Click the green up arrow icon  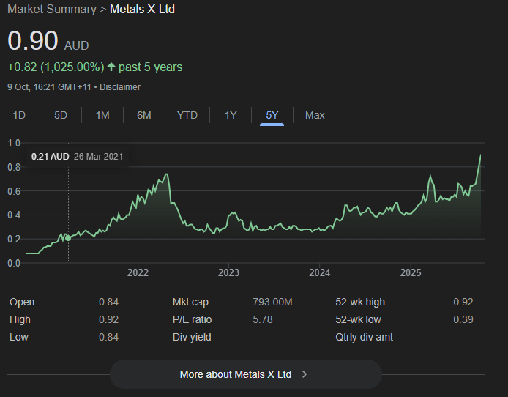click(x=111, y=67)
